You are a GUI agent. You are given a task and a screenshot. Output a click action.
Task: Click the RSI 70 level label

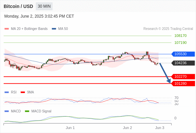(176, 98)
